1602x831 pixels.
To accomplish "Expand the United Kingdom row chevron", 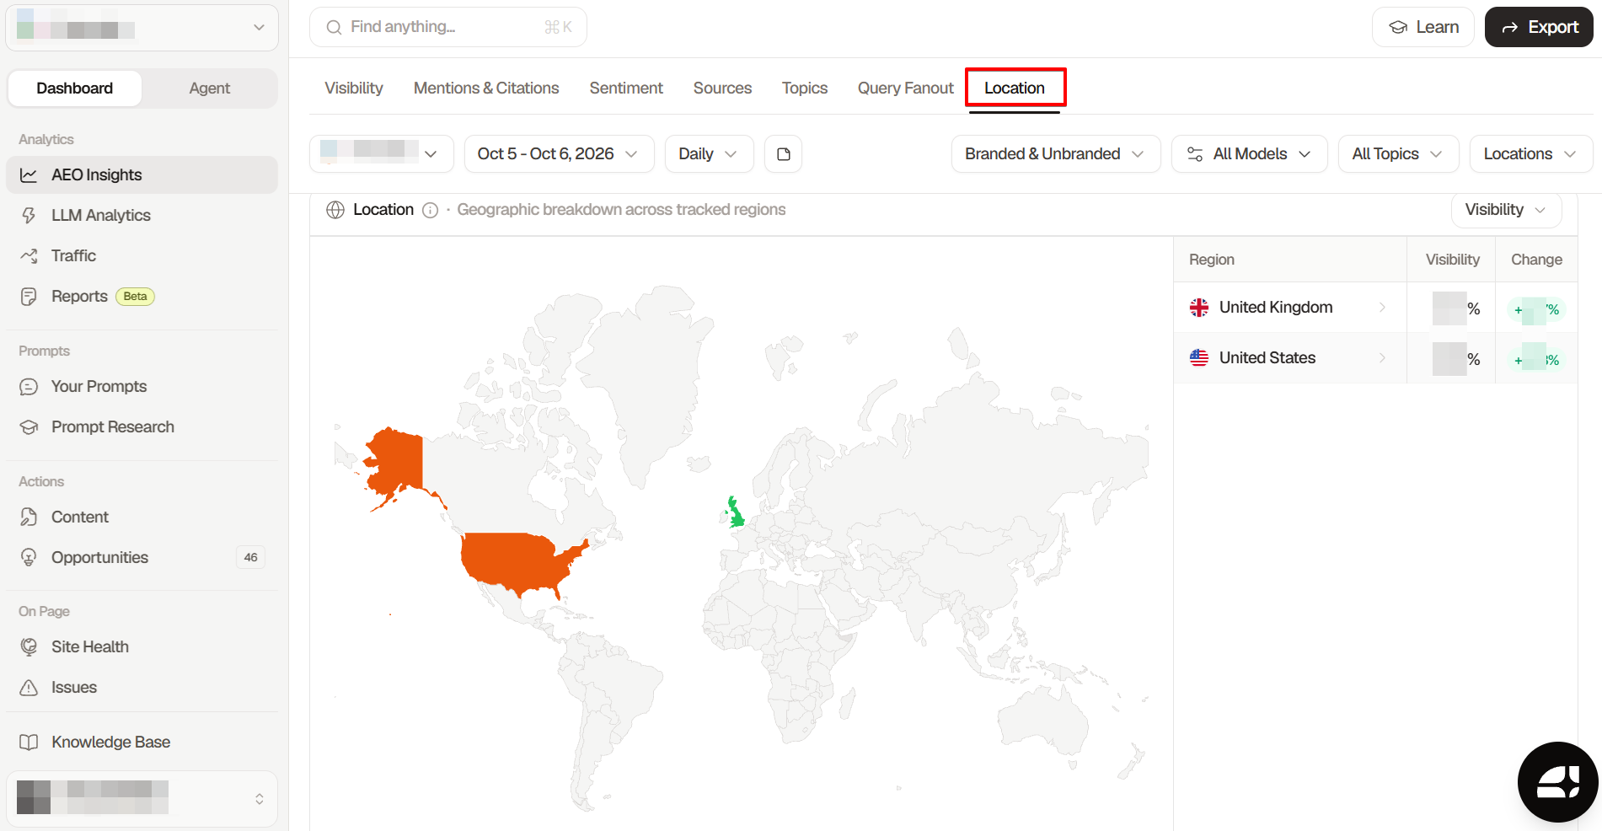I will tap(1382, 308).
